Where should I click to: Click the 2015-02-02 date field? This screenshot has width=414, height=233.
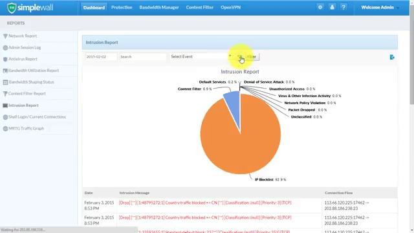click(x=101, y=56)
